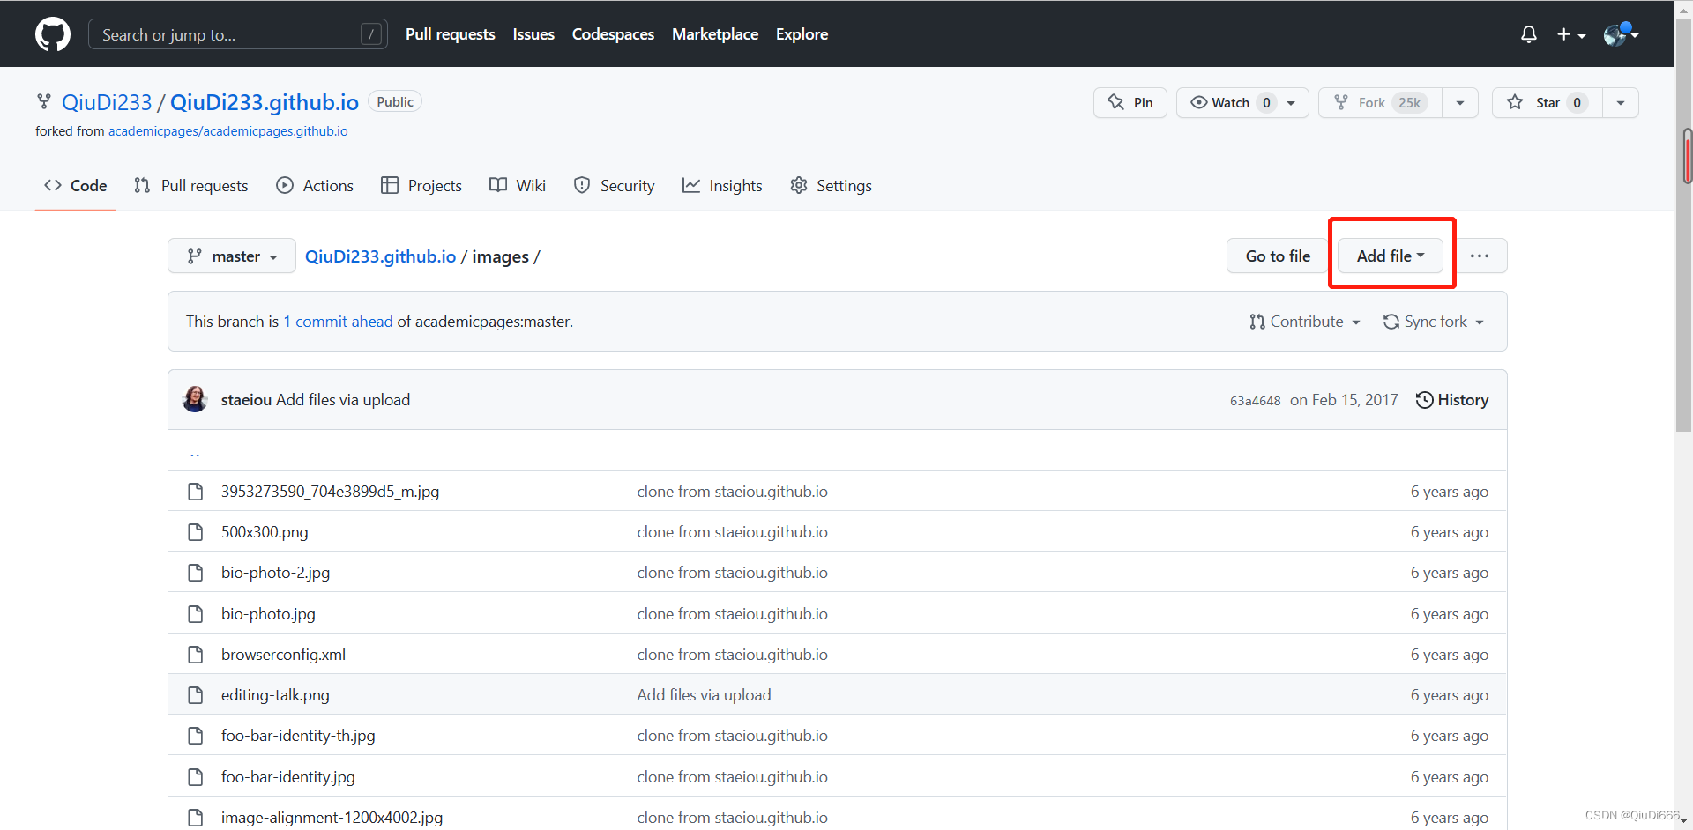Open file foo-bar-identity-th.jpg

(x=298, y=736)
